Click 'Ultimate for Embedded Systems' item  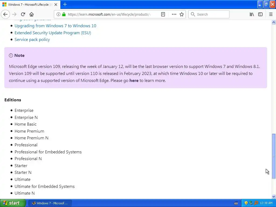(x=44, y=187)
